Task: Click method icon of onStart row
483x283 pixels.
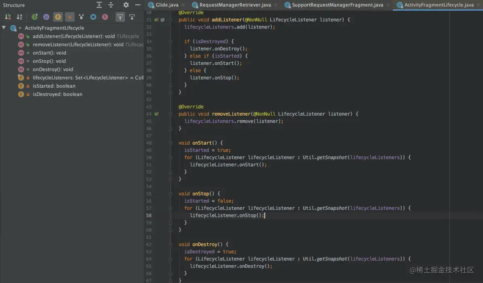Action: point(21,53)
